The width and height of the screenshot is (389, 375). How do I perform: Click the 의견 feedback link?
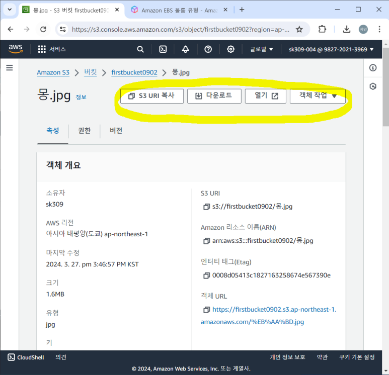pos(61,357)
